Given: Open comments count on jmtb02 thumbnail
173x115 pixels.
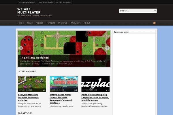Looking at the screenshot, I should [x=76, y=90].
